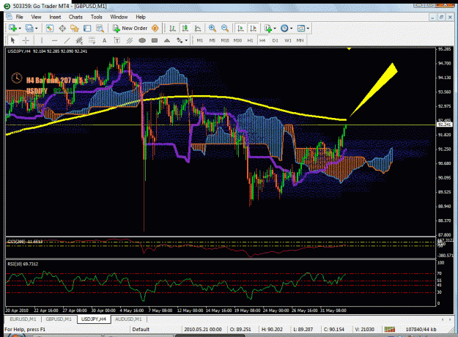This screenshot has height=337, width=458.
Task: Open the Insert menu
Action: [55, 17]
